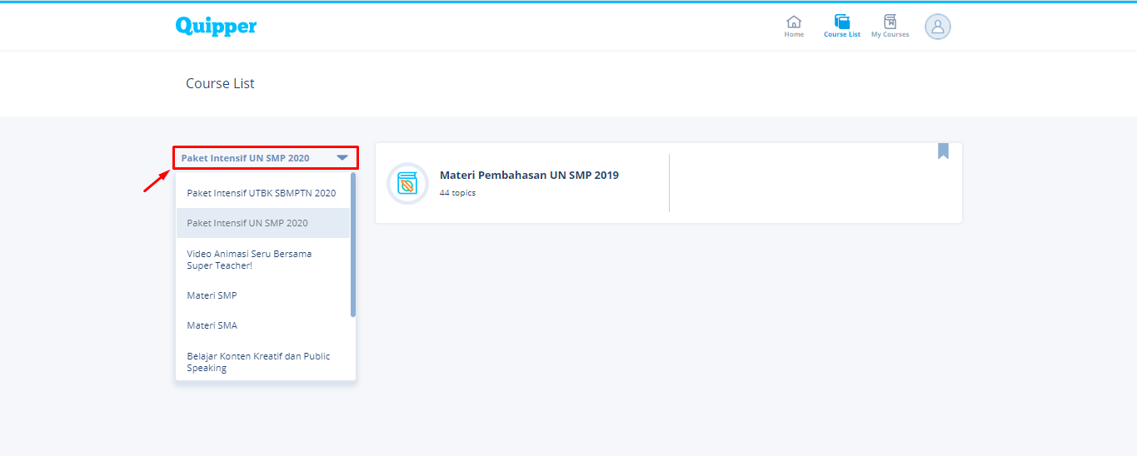The width and height of the screenshot is (1137, 456).
Task: Click the Quipper logo
Action: 216,26
